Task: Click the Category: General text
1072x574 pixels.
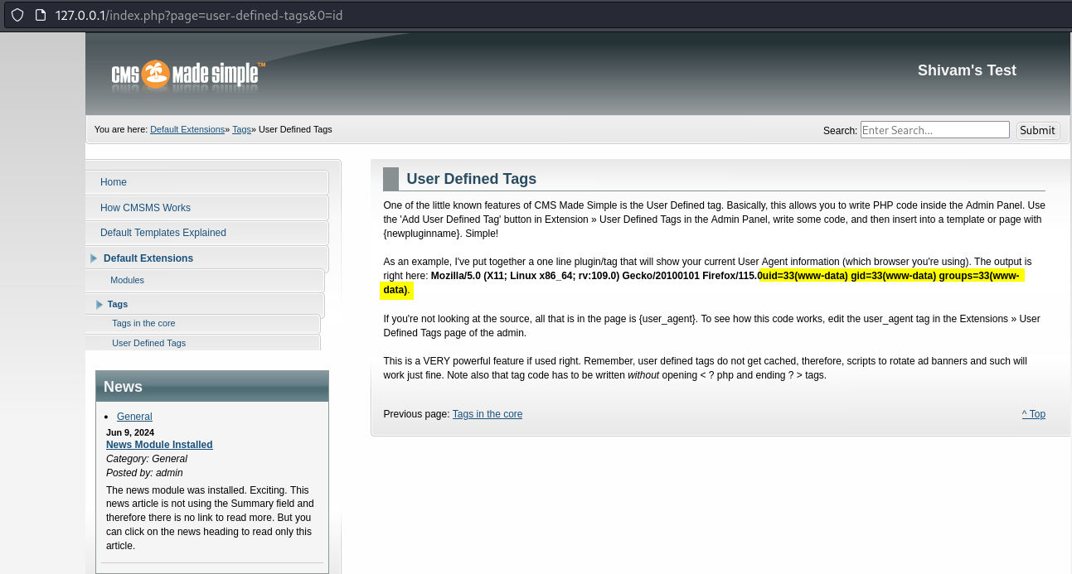Action: click(147, 459)
